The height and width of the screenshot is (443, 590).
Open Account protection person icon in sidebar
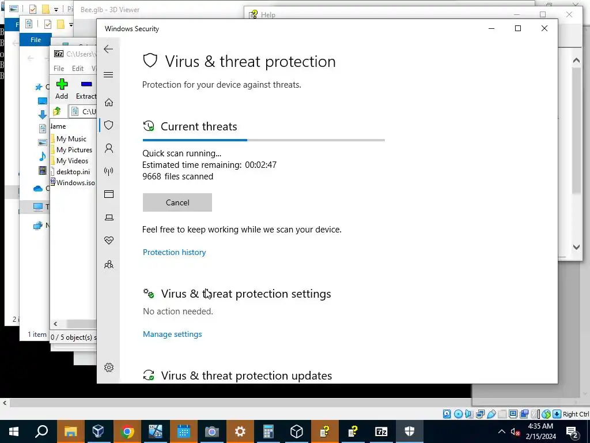109,148
